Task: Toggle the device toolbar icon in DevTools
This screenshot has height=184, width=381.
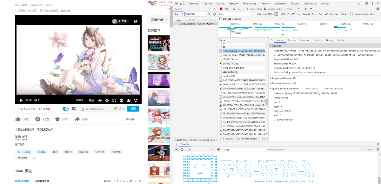Action: point(182,3)
